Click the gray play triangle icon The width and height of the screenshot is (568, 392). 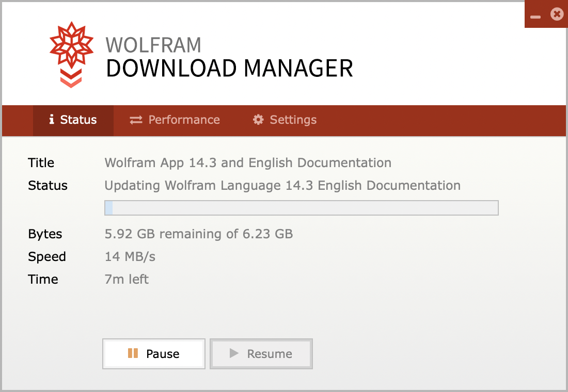[234, 353]
